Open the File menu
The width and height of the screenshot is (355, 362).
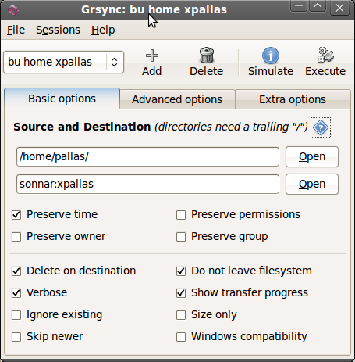pyautogui.click(x=16, y=30)
